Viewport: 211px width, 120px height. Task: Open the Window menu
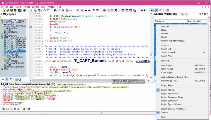click(51, 7)
